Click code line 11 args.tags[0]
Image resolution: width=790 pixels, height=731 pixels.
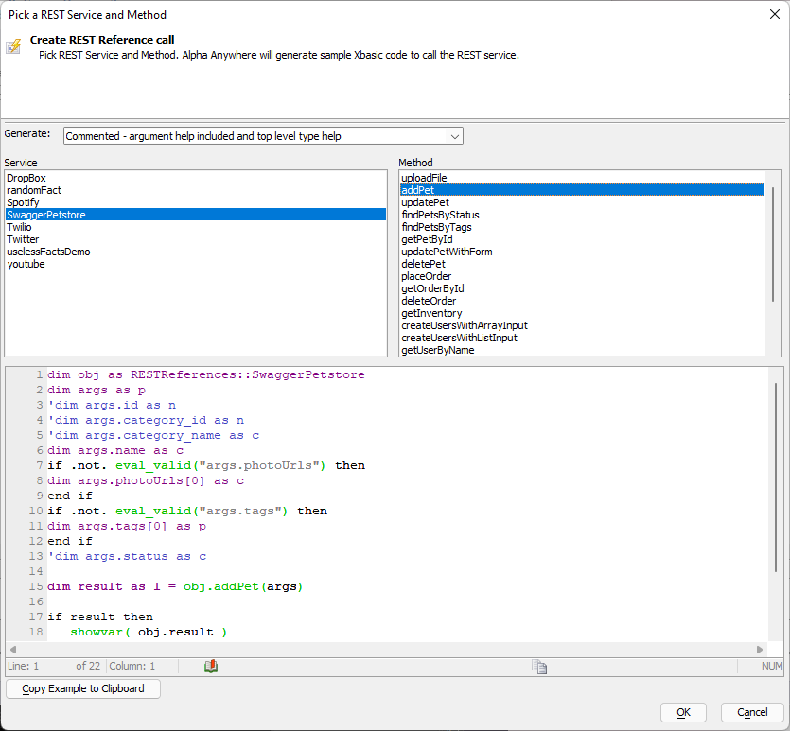click(x=127, y=526)
